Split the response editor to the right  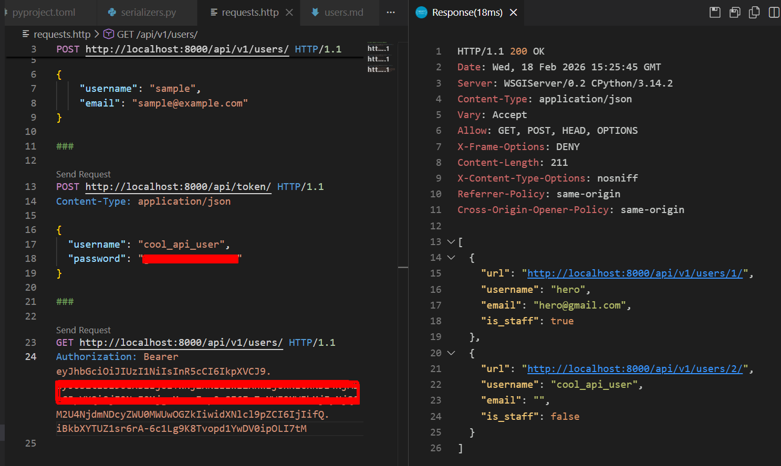click(x=774, y=12)
